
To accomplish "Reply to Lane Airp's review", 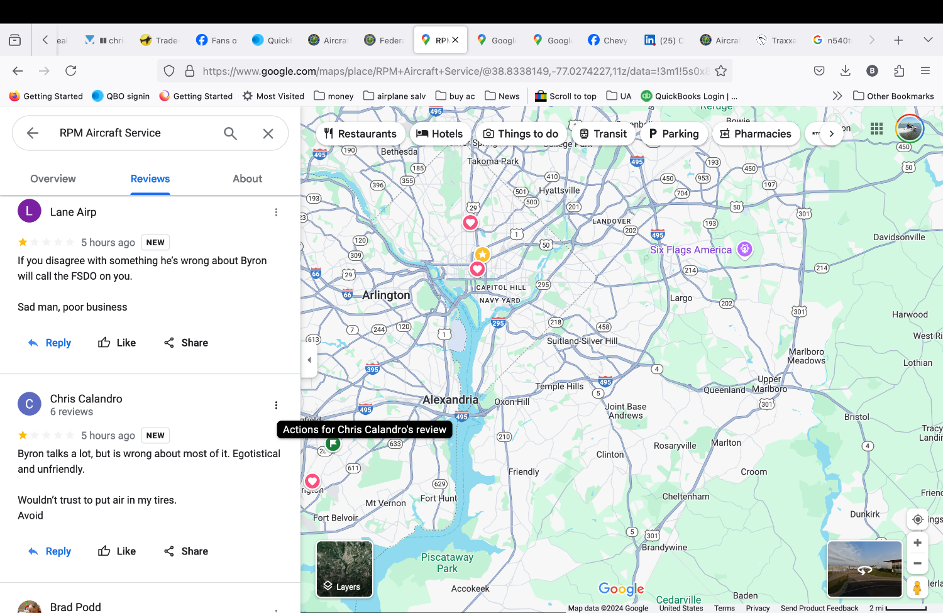I will click(x=50, y=343).
